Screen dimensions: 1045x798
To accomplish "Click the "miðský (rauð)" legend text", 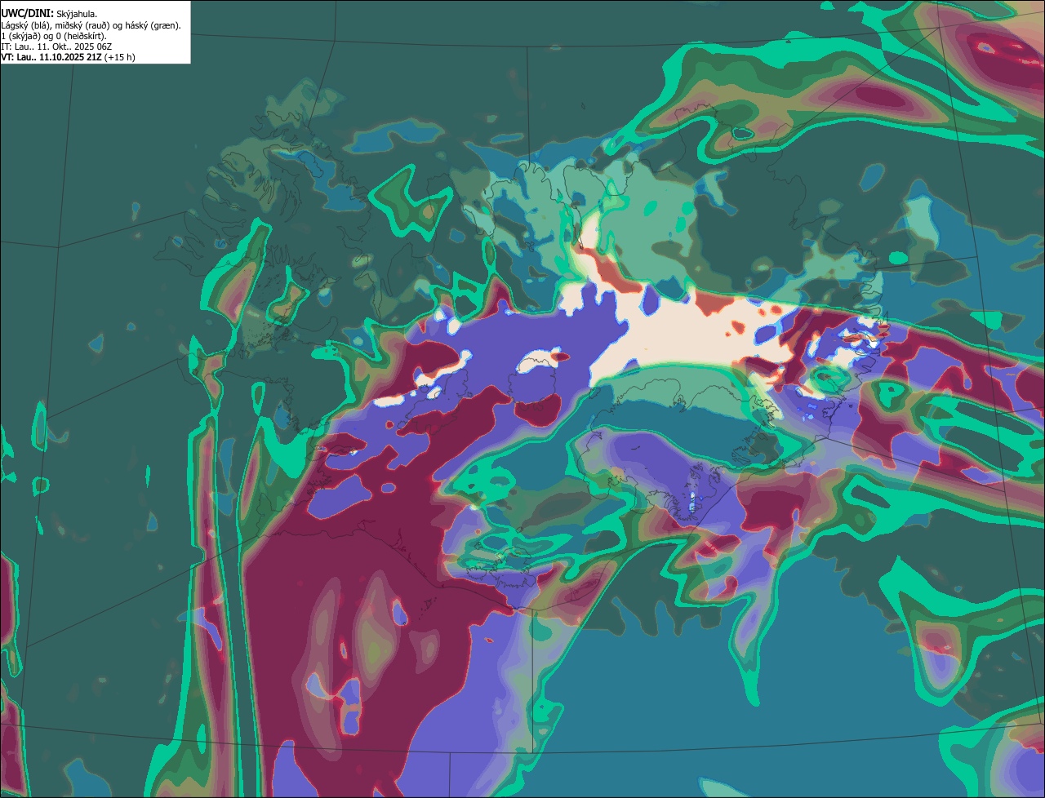I will point(82,26).
